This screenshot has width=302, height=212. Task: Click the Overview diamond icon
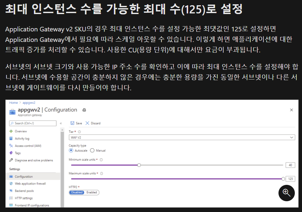coord(11,131)
